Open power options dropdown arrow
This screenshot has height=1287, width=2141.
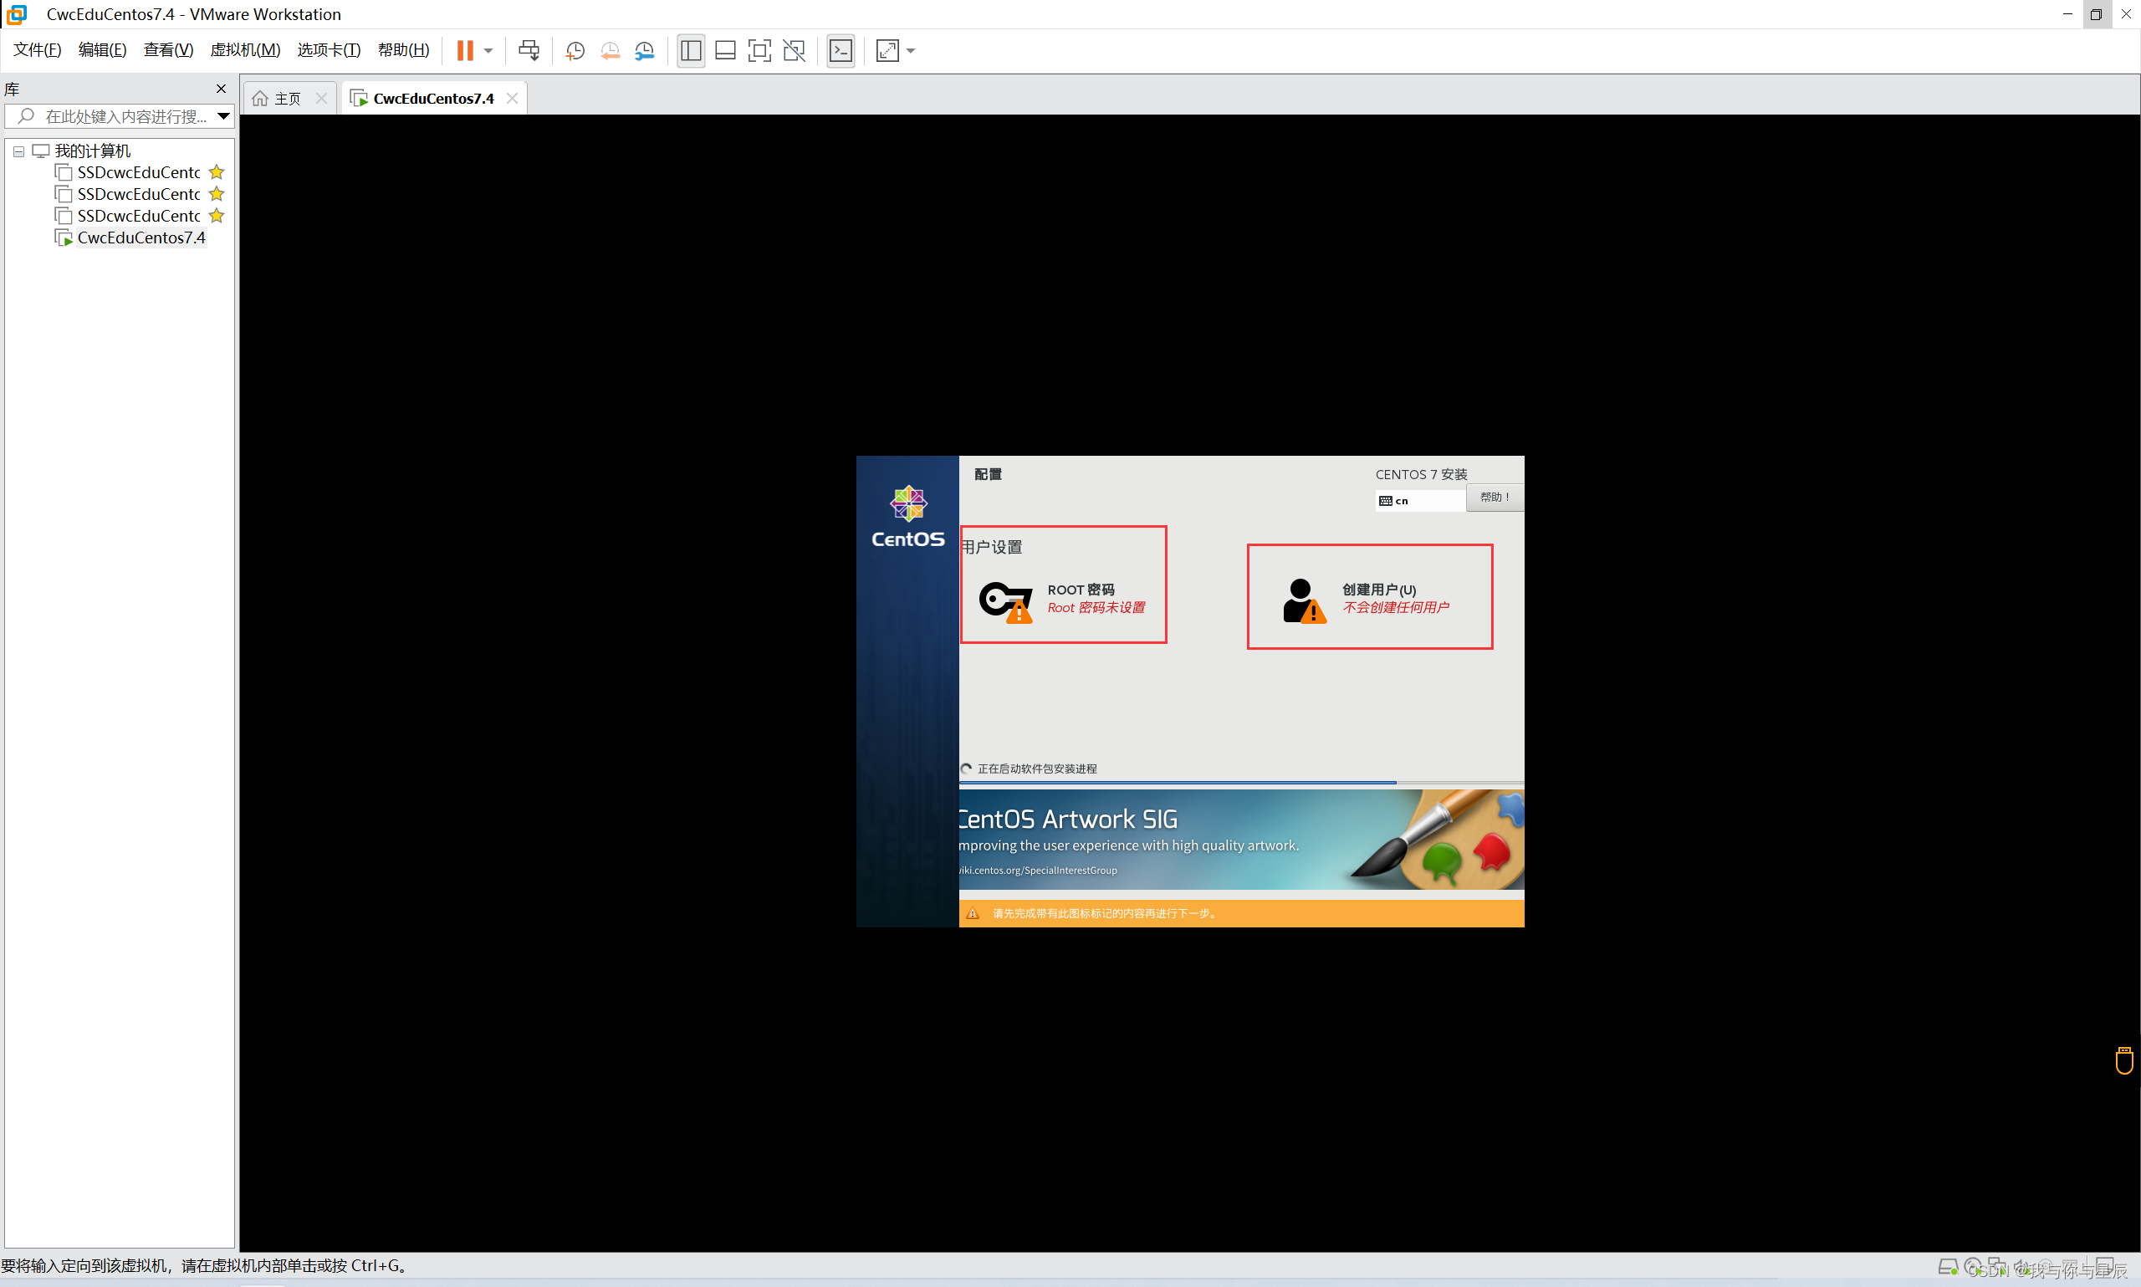[488, 50]
